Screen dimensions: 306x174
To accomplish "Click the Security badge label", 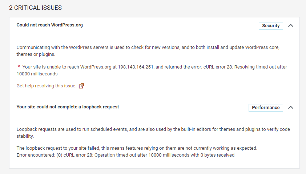I will 271,26.
